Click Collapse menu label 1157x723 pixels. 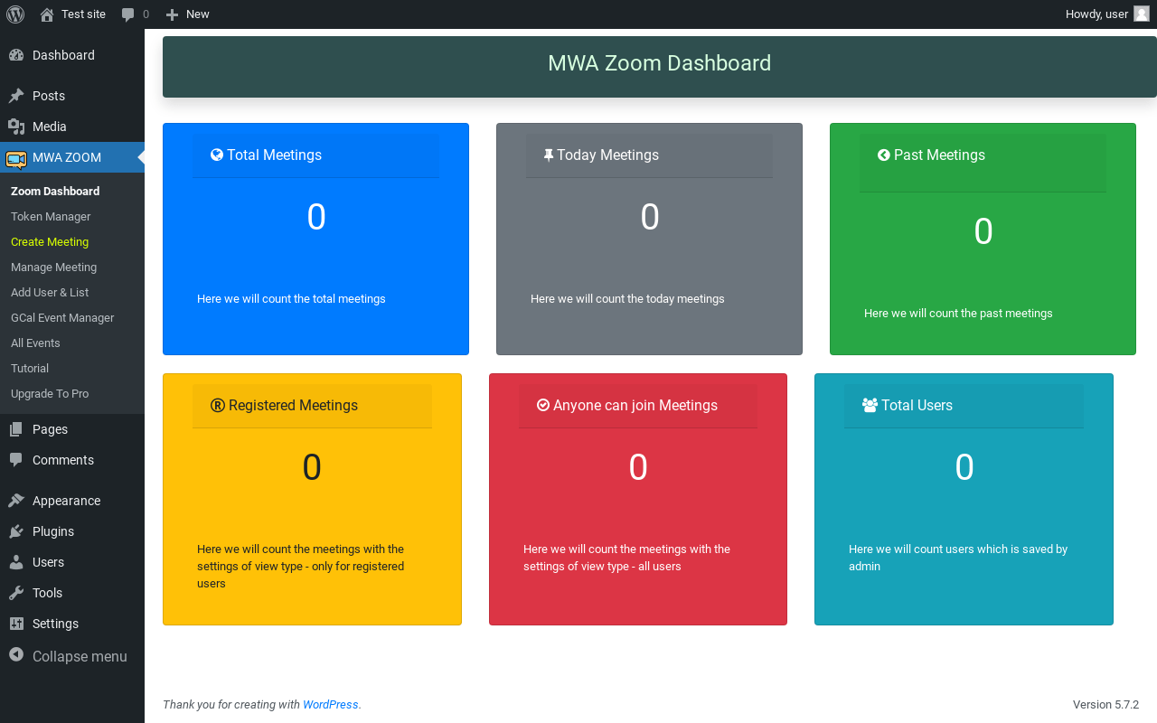click(x=80, y=656)
